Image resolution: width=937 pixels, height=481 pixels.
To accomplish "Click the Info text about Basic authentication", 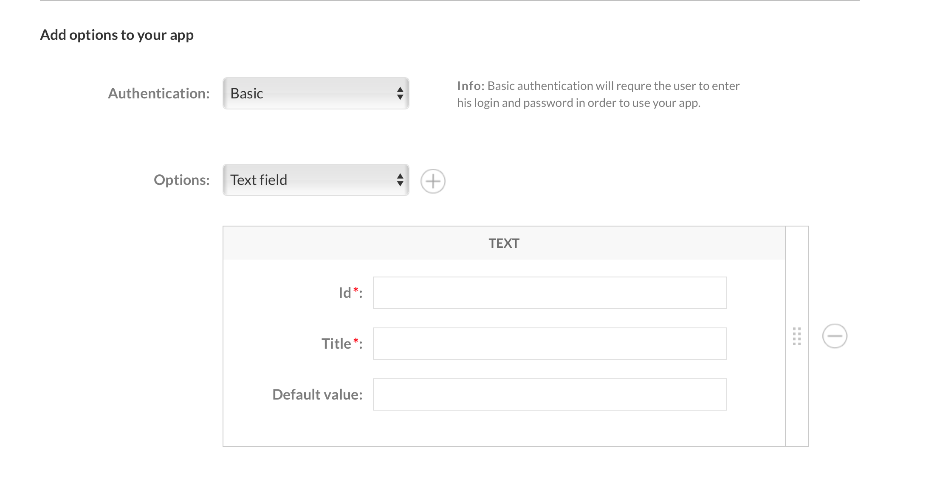I will click(598, 94).
